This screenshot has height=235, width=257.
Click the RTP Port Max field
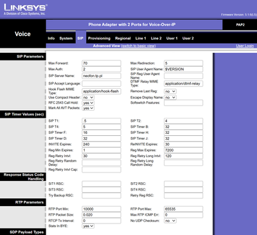184,209
